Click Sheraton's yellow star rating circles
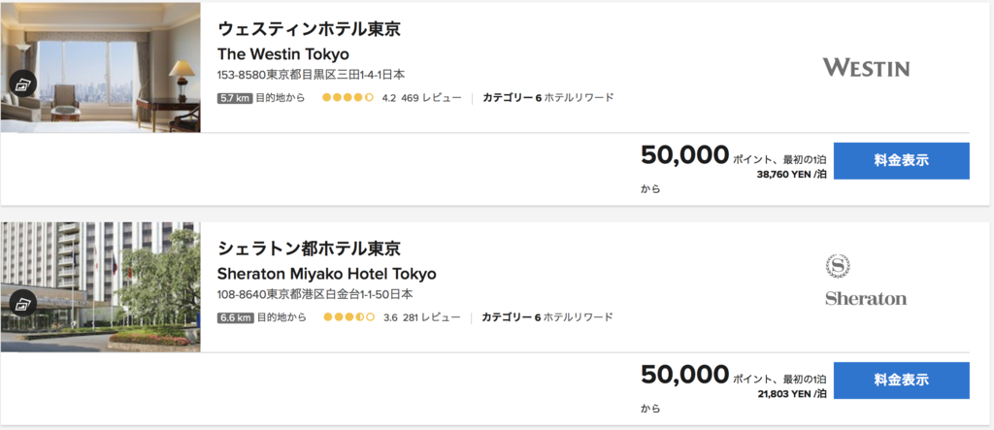The height and width of the screenshot is (430, 994). coord(348,317)
